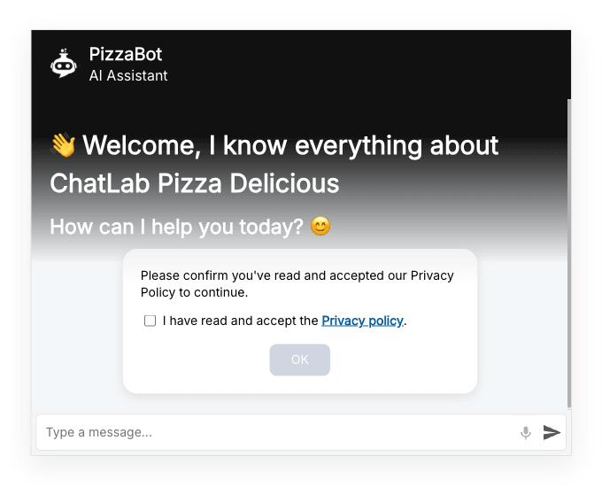Click the PizzaBot title in the header
Viewport: 602px width, 487px height.
126,54
